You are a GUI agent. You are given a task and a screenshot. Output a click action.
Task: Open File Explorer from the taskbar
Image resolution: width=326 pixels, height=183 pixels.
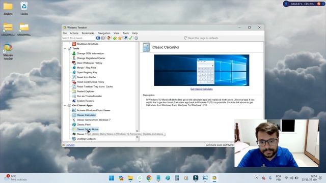point(130,178)
